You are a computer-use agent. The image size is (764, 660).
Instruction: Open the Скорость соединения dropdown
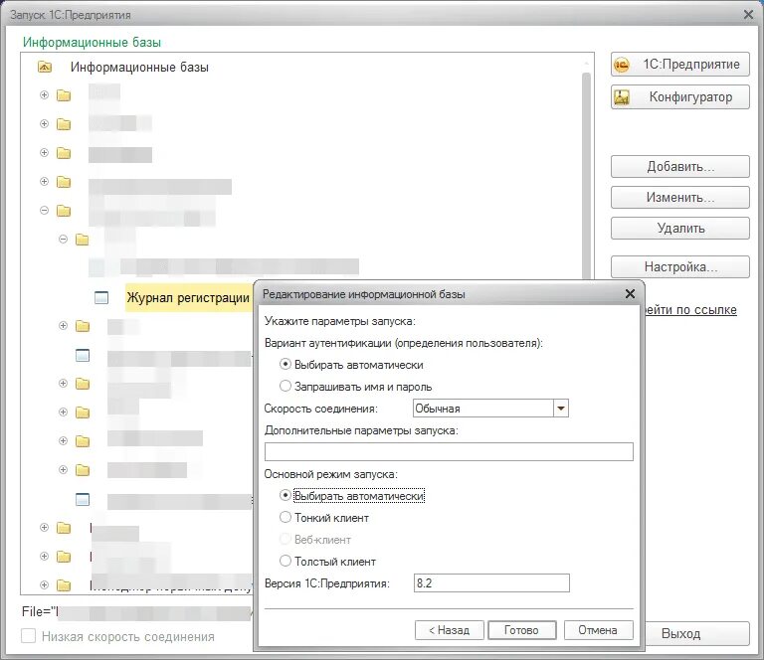pos(561,408)
